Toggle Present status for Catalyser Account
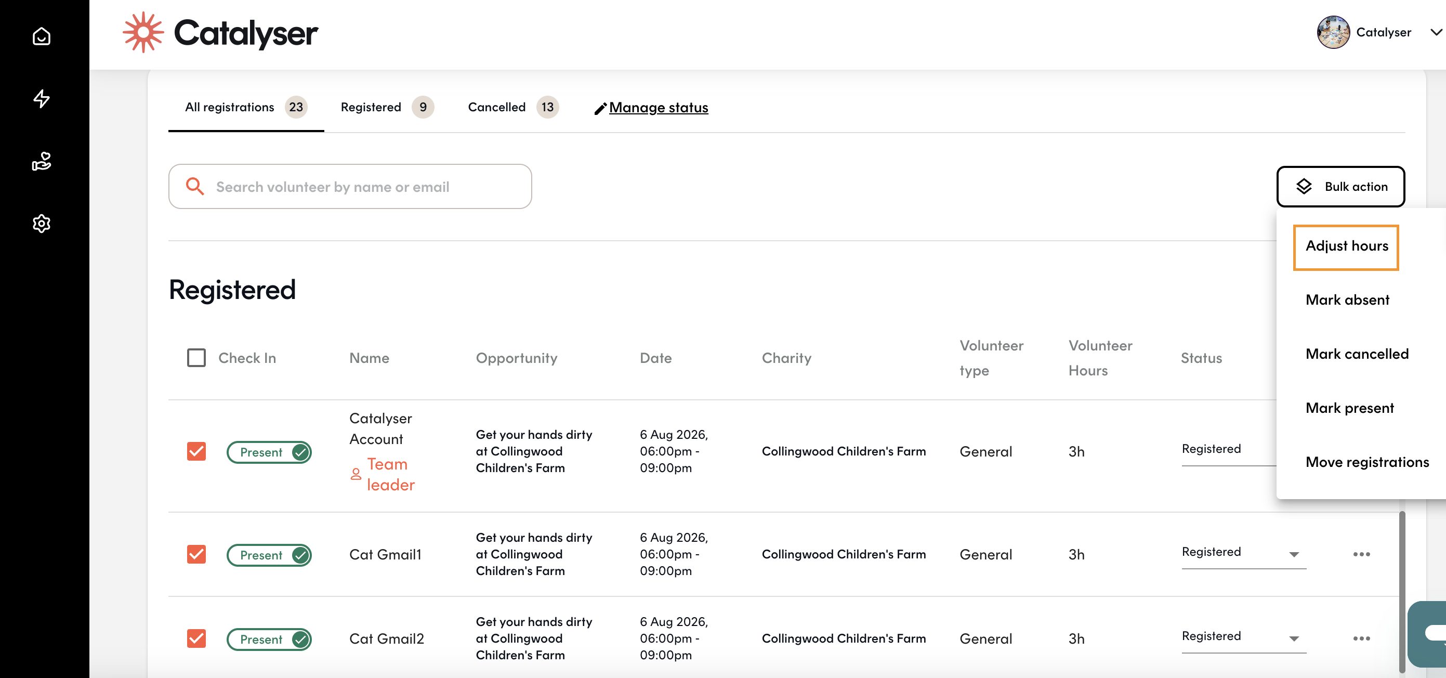This screenshot has height=678, width=1446. (x=269, y=452)
